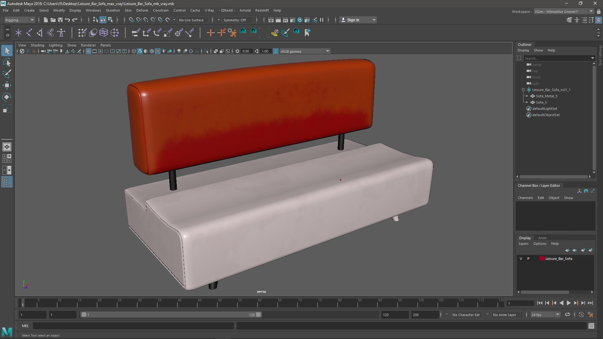The width and height of the screenshot is (603, 339).
Task: Open Renderer menu in viewport panel
Action: [88, 45]
